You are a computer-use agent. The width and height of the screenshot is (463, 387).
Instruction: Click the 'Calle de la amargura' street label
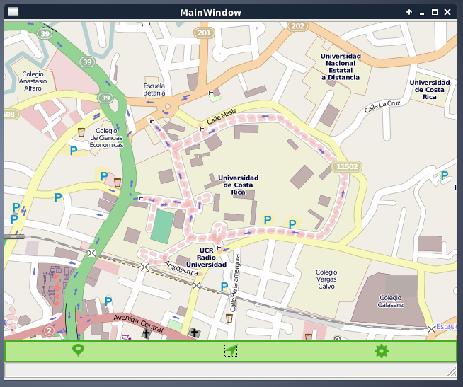[x=235, y=283]
